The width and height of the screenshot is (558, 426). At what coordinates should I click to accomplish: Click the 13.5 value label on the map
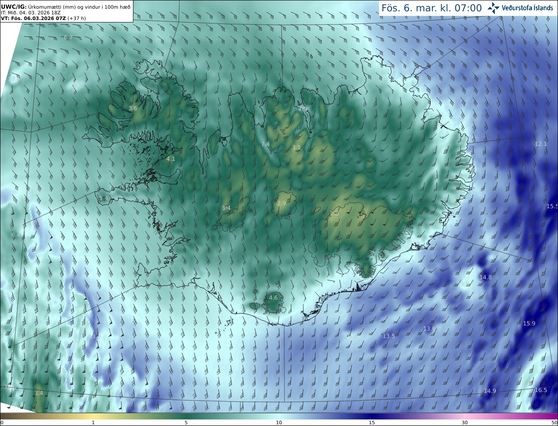389,336
